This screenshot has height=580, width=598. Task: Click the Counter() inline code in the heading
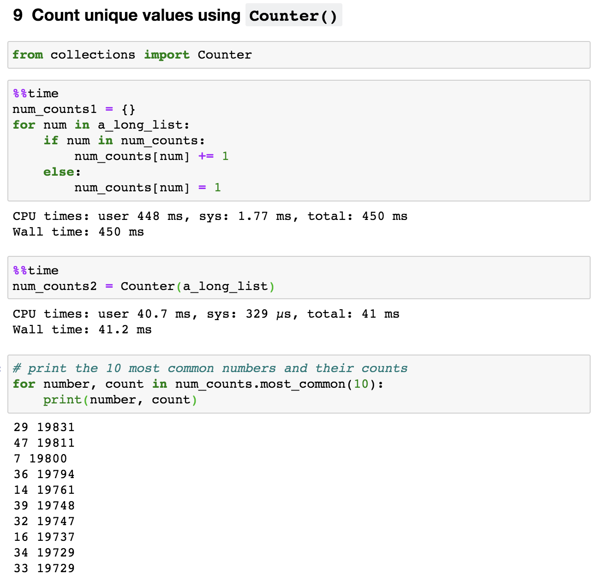[293, 16]
